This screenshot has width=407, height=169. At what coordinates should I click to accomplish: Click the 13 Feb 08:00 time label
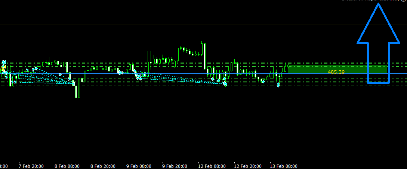pyautogui.click(x=284, y=166)
